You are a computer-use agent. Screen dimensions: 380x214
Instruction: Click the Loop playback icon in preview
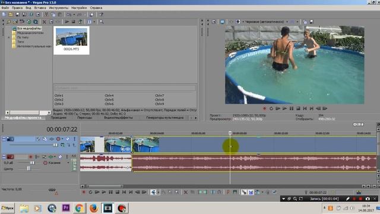(271, 108)
